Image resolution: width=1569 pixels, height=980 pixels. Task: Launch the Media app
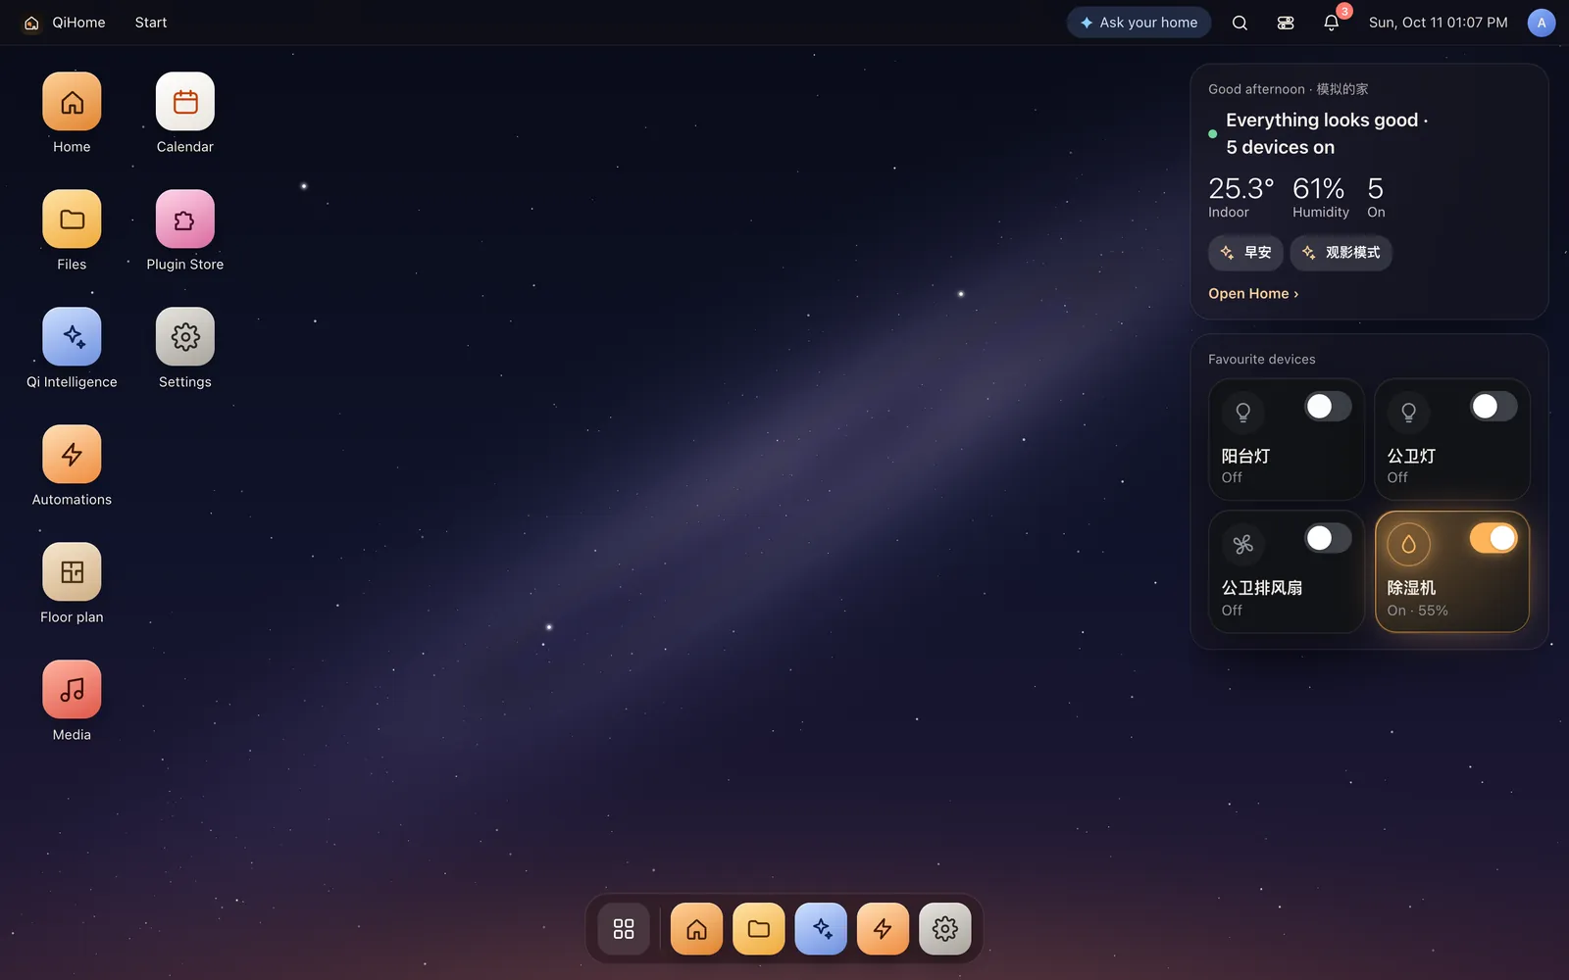(72, 690)
